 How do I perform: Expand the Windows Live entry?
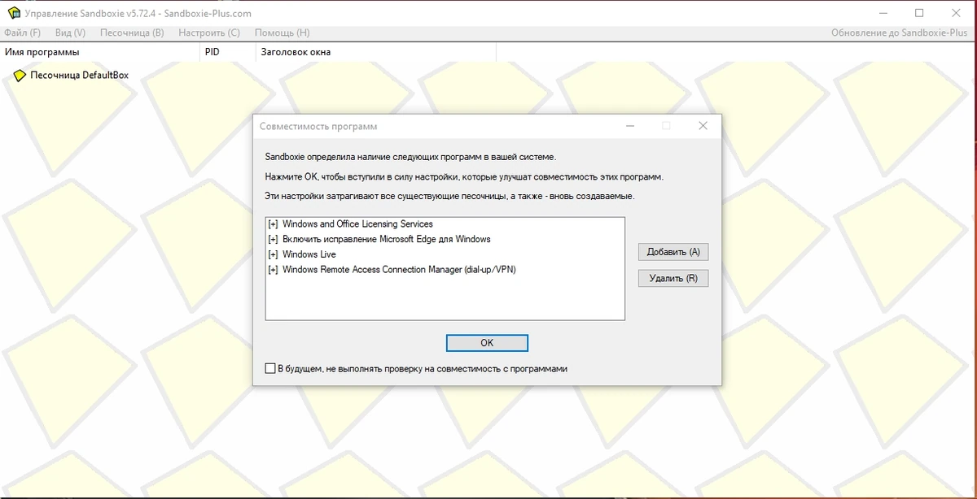point(273,254)
